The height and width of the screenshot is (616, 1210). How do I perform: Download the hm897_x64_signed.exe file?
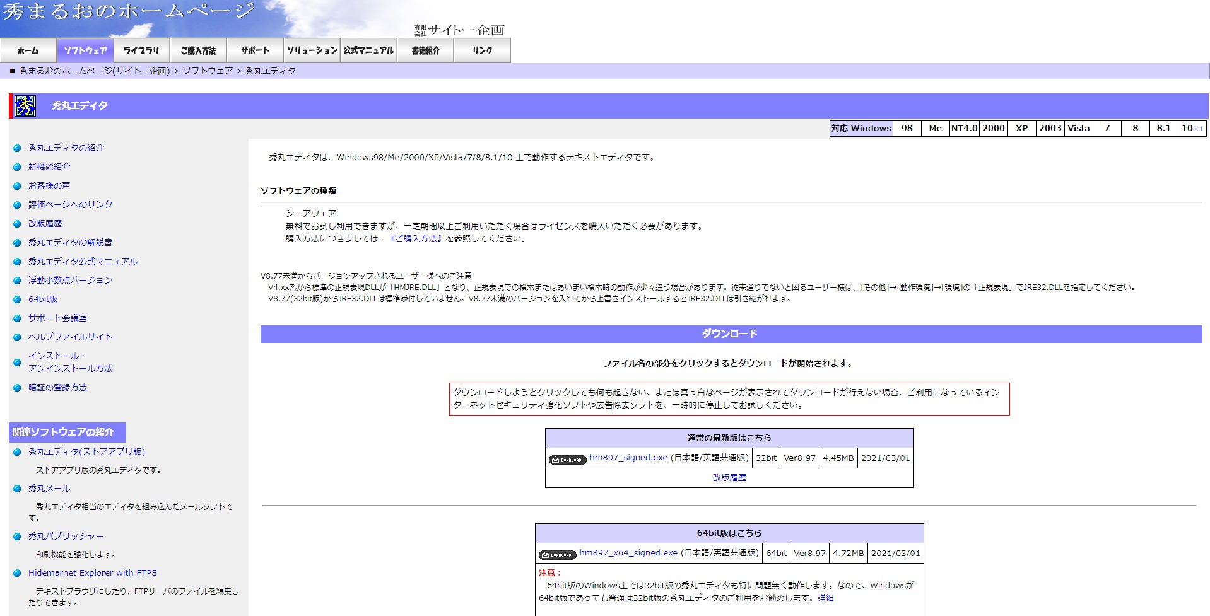click(x=628, y=553)
